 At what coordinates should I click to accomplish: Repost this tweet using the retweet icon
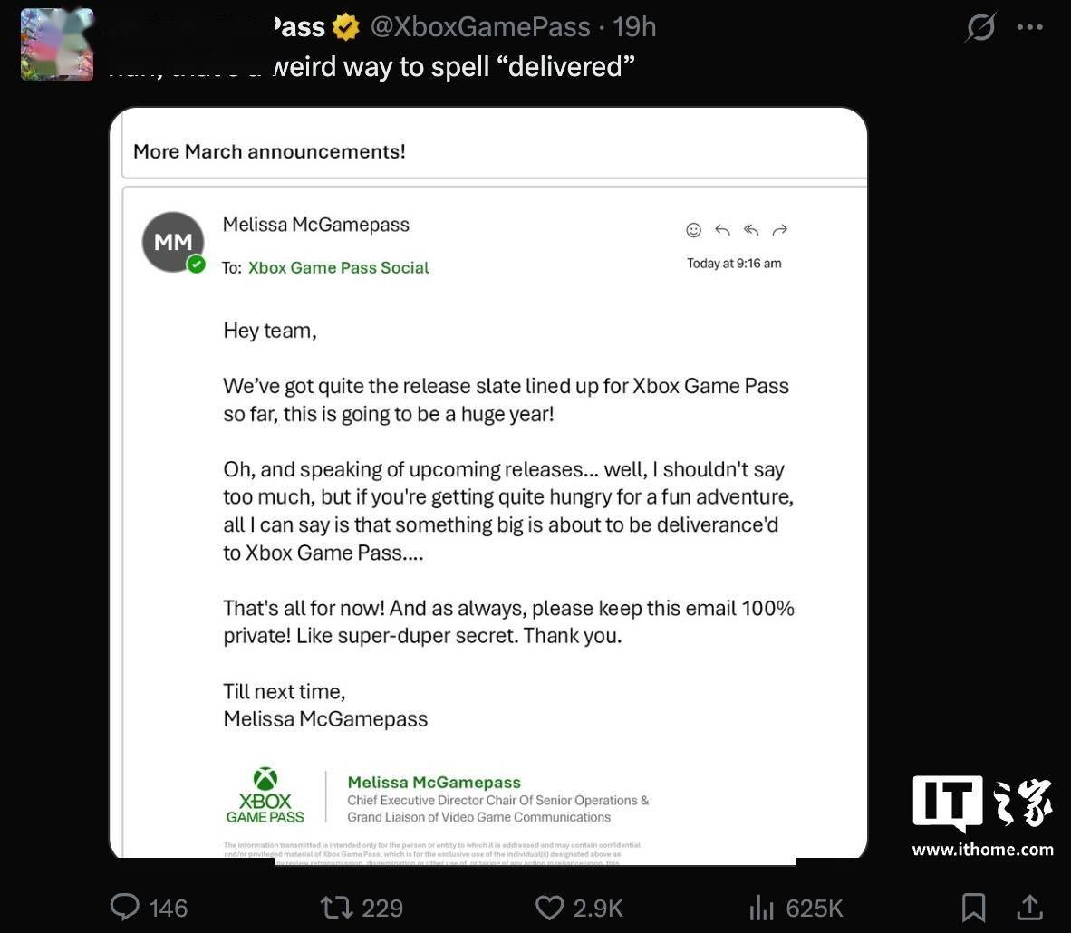[336, 907]
